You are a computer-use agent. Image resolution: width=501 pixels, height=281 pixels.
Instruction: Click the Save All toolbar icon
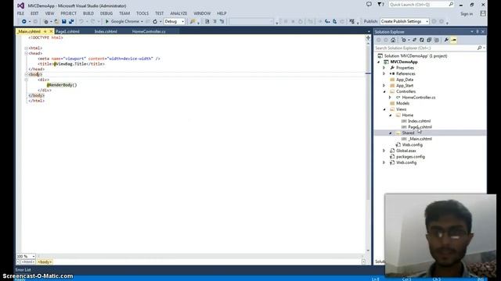pos(71,21)
